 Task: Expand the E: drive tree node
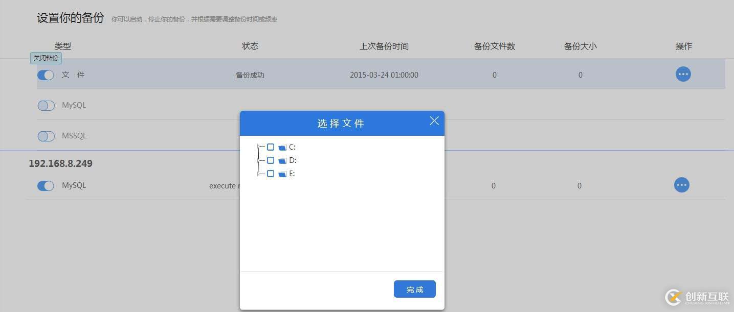(x=259, y=174)
